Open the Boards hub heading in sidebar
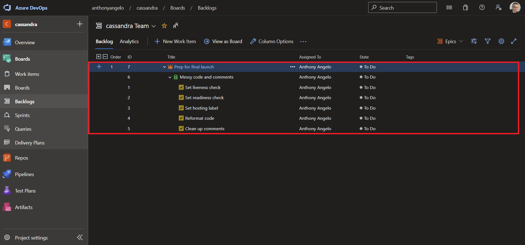The image size is (525, 245). coord(44,59)
